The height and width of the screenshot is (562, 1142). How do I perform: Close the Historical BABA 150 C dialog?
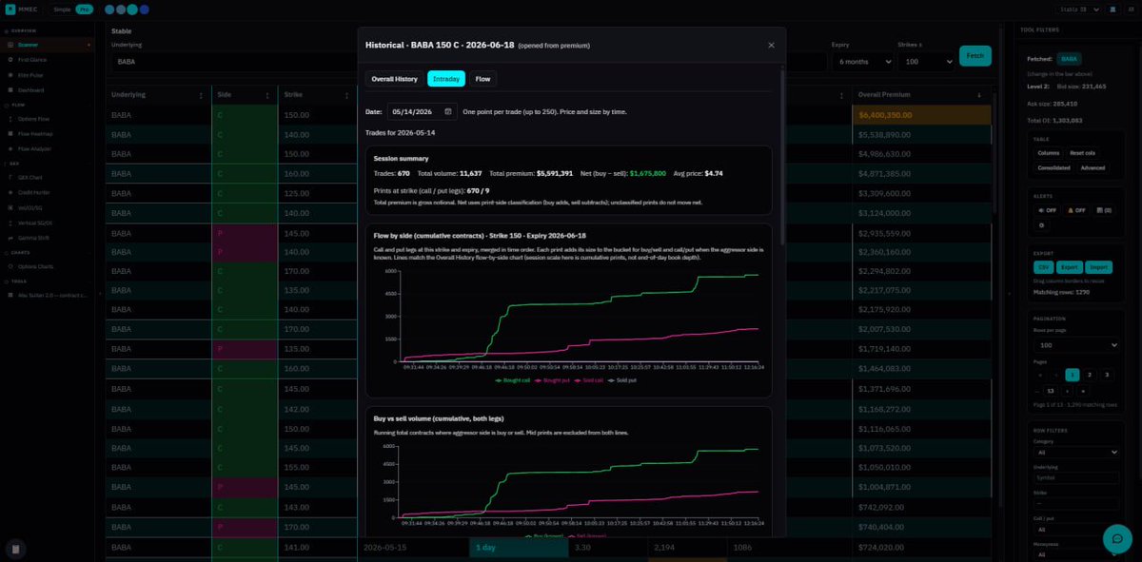[x=771, y=45]
